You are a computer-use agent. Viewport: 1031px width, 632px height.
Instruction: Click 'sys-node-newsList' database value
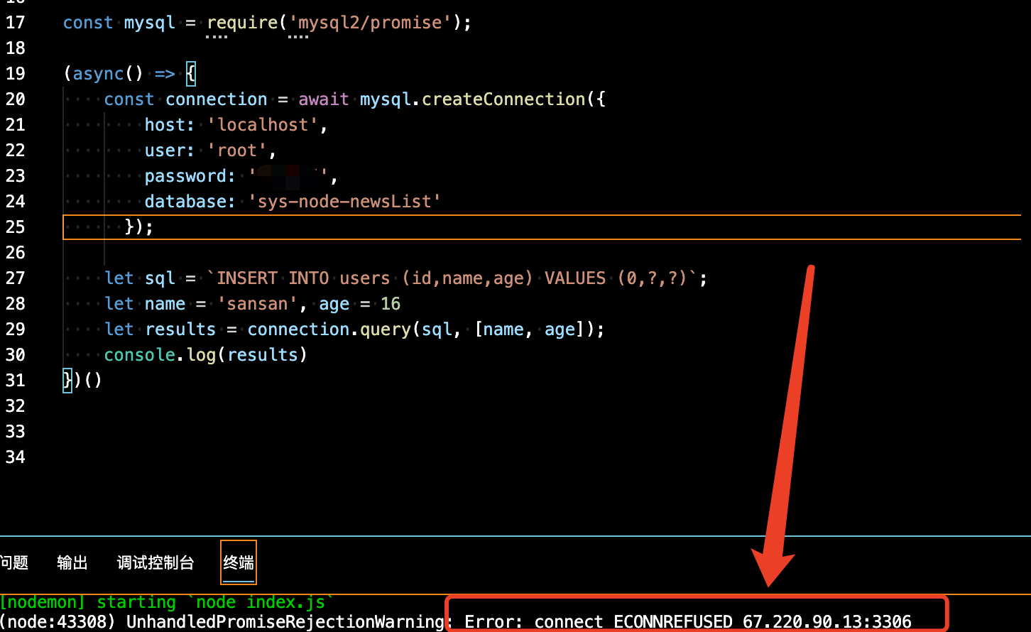point(345,202)
